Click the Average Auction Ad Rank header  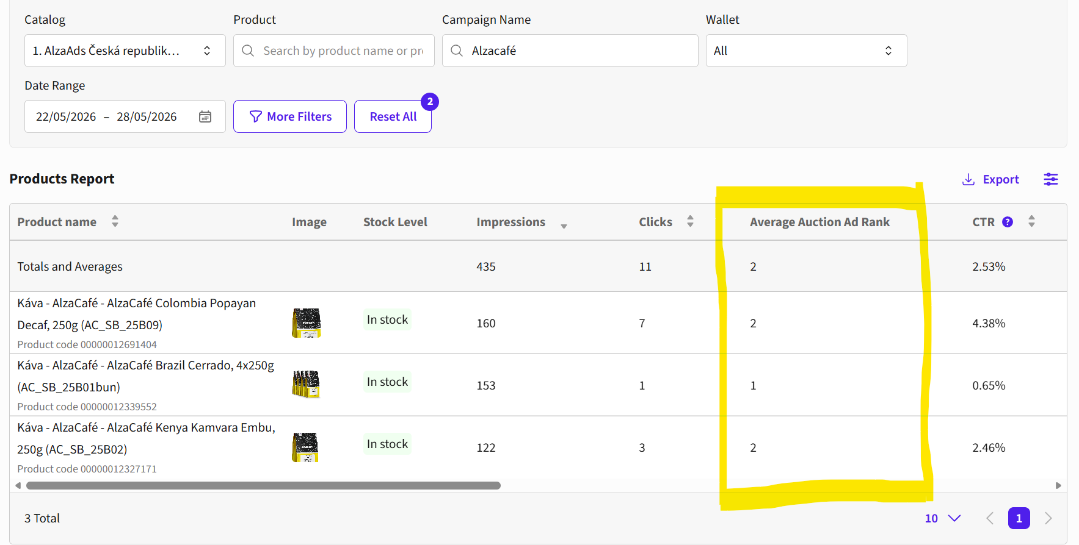coord(819,222)
